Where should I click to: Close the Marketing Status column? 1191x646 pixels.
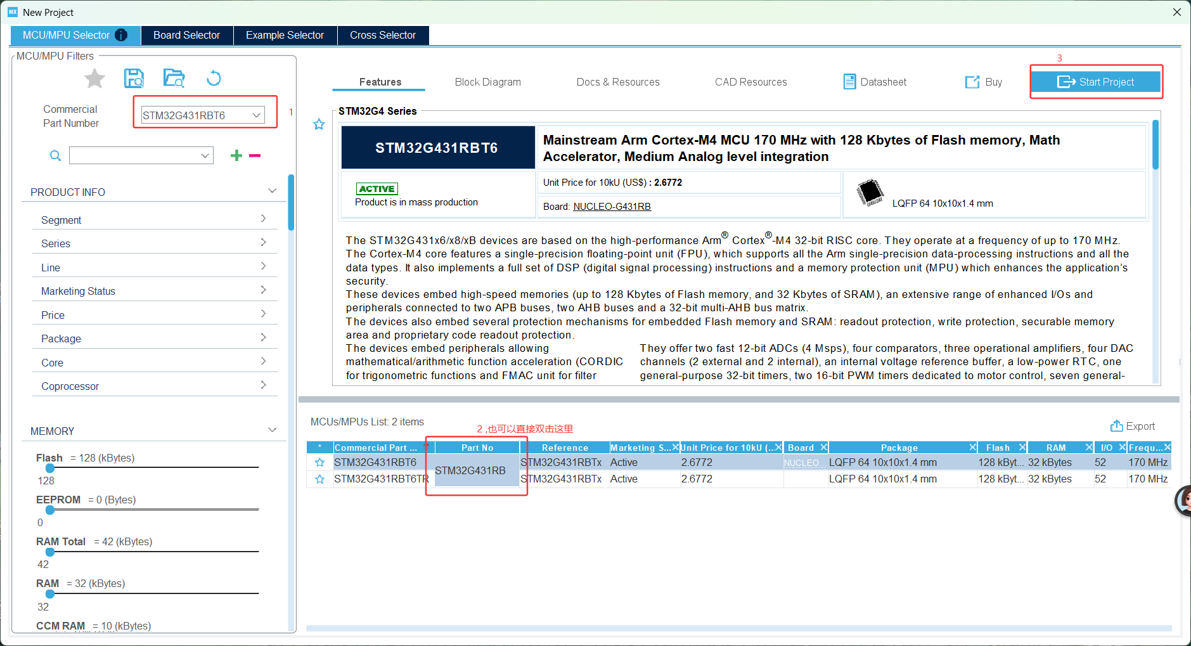675,447
